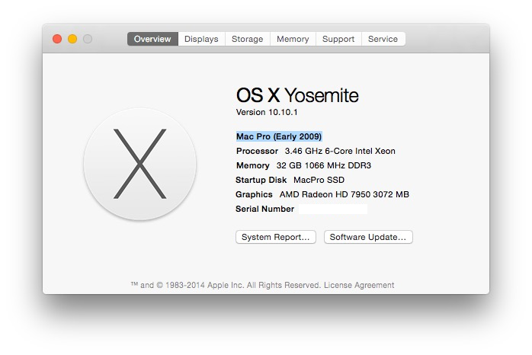The width and height of the screenshot is (532, 355).
Task: Click the OS X Yosemite heading
Action: click(x=297, y=95)
